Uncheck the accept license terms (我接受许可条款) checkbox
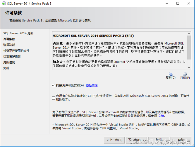This screenshot has height=147, width=195. (x=53, y=85)
